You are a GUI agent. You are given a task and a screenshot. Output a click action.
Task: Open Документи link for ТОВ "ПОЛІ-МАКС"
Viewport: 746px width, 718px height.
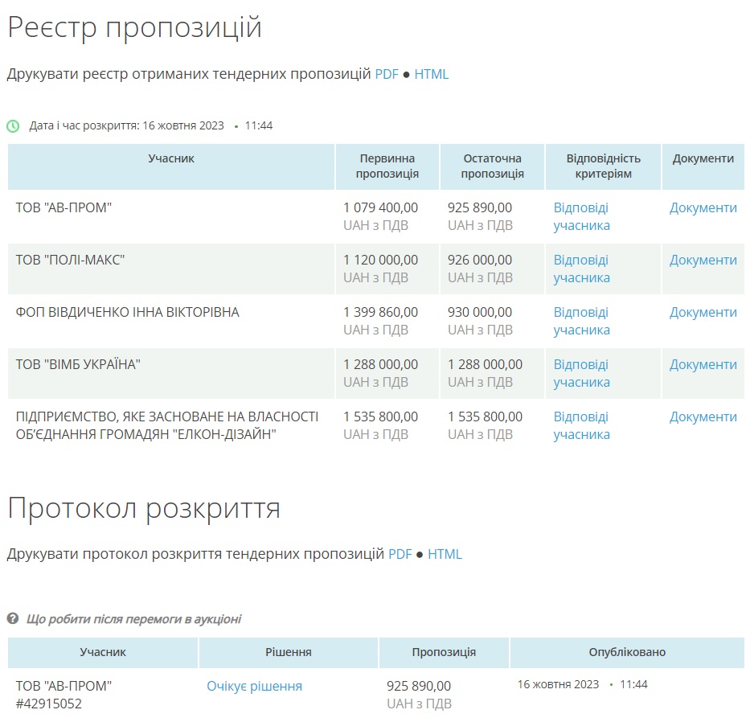[703, 261]
